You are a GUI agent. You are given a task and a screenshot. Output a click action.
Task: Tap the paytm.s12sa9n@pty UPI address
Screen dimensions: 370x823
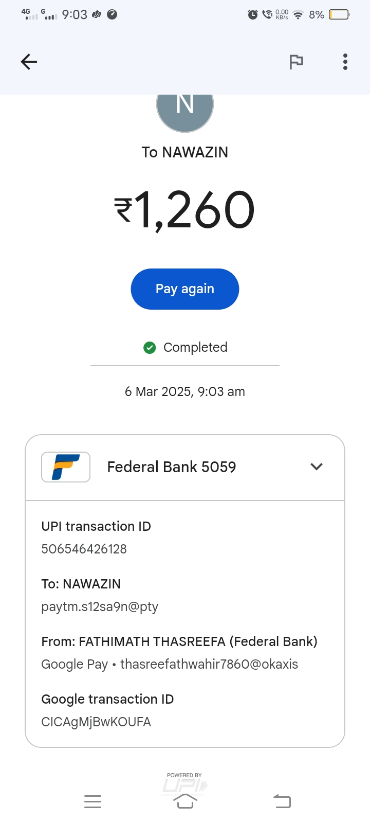pyautogui.click(x=100, y=607)
